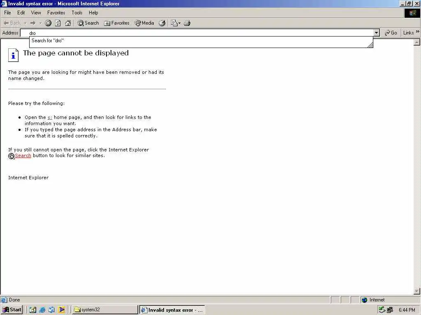This screenshot has height=315, width=421.
Task: Click the autocomplete list resize grip
Action: tap(370, 45)
